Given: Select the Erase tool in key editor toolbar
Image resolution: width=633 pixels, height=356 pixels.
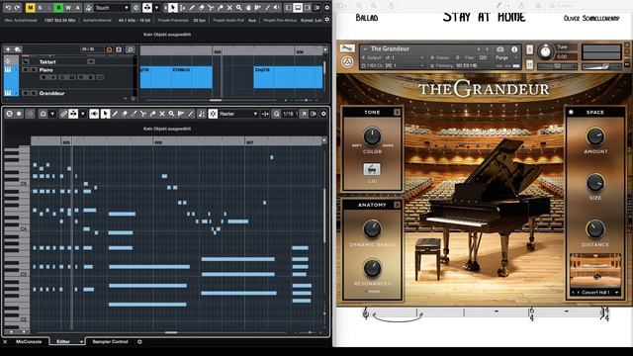Looking at the screenshot, I should (x=125, y=114).
